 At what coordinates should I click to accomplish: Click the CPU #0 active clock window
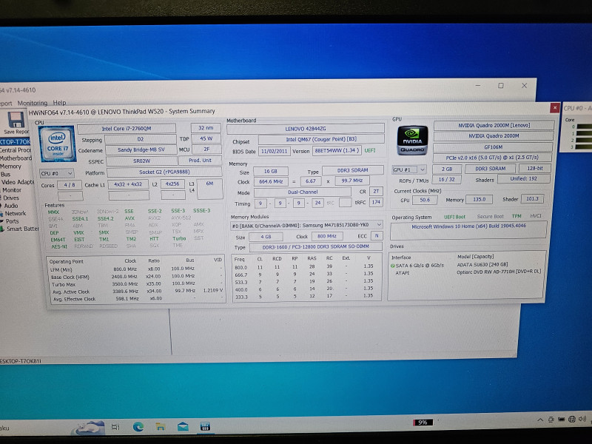576,127
